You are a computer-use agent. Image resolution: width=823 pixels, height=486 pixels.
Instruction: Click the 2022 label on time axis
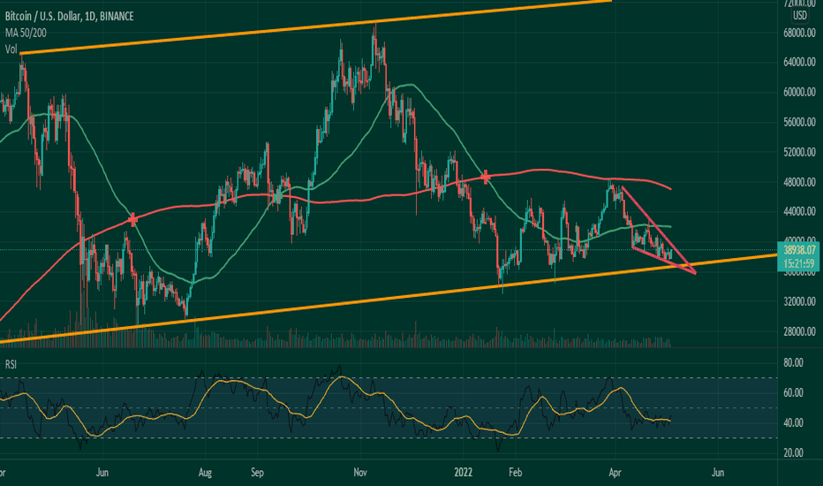click(x=463, y=473)
